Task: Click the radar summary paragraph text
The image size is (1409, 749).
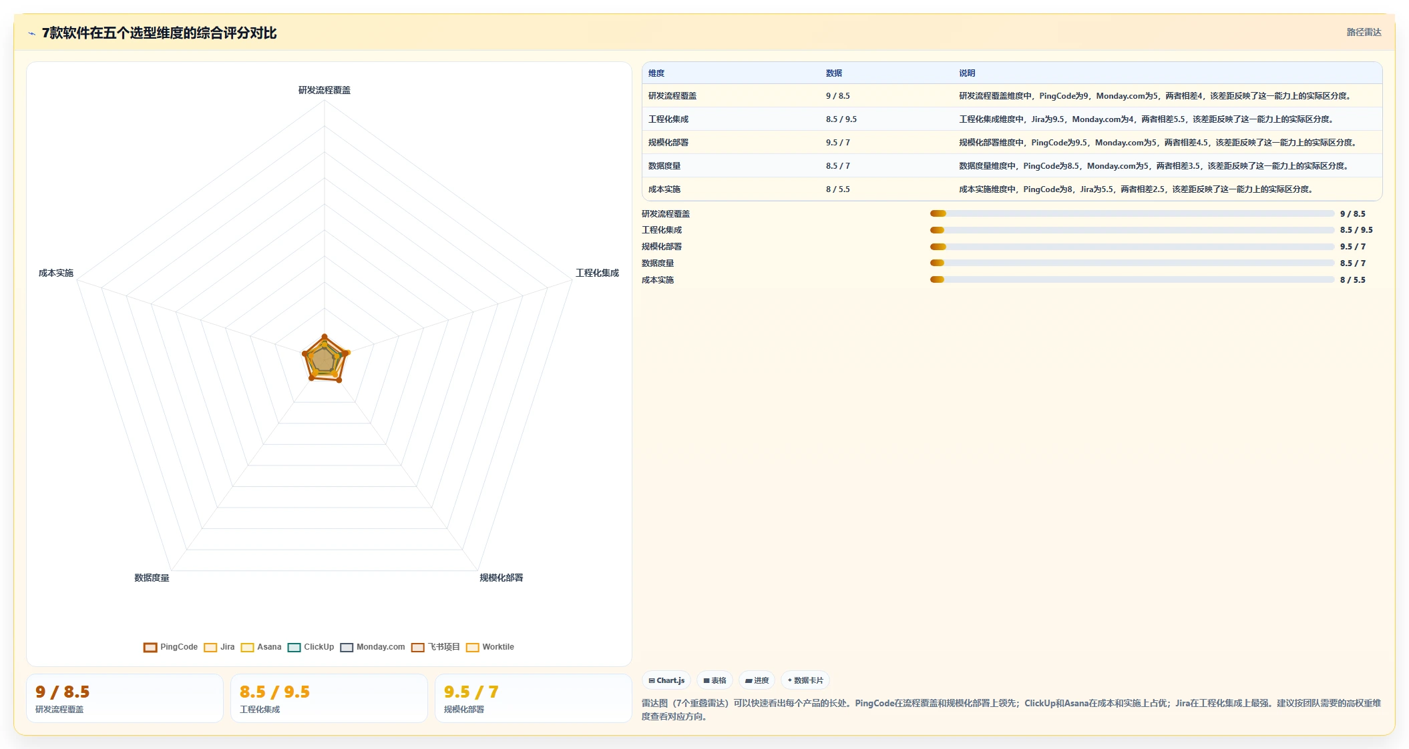Action: coord(1011,710)
